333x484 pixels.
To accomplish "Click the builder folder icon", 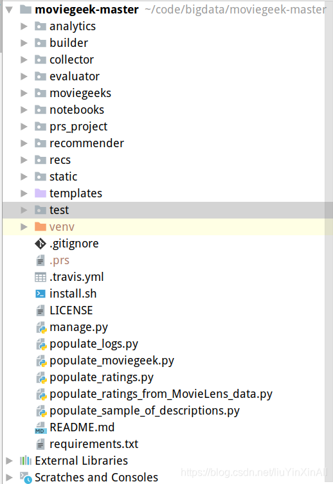I will click(40, 43).
